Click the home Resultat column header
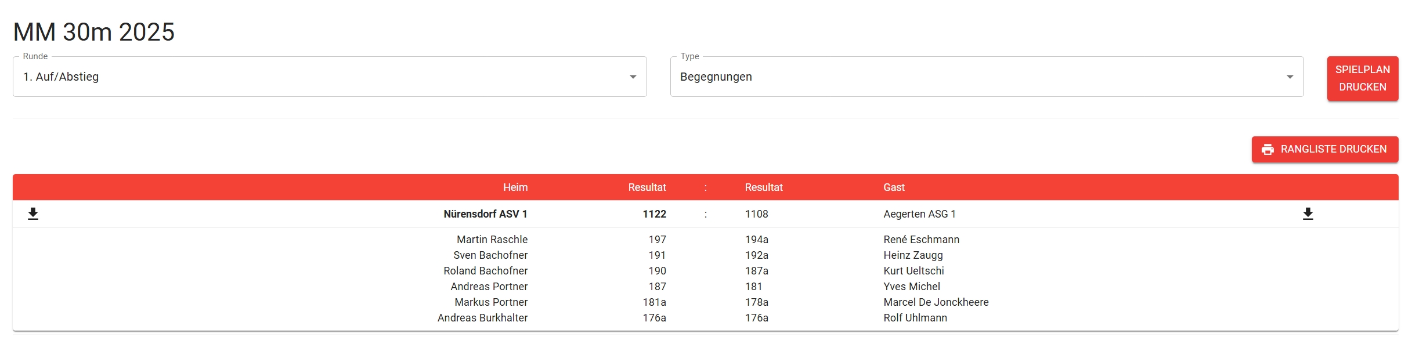Viewport: 1412px width, 340px height. coord(647,187)
